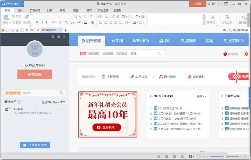The height and width of the screenshot is (160, 251).
Task: Click the 打开更多文档 button
Action: coord(35,145)
